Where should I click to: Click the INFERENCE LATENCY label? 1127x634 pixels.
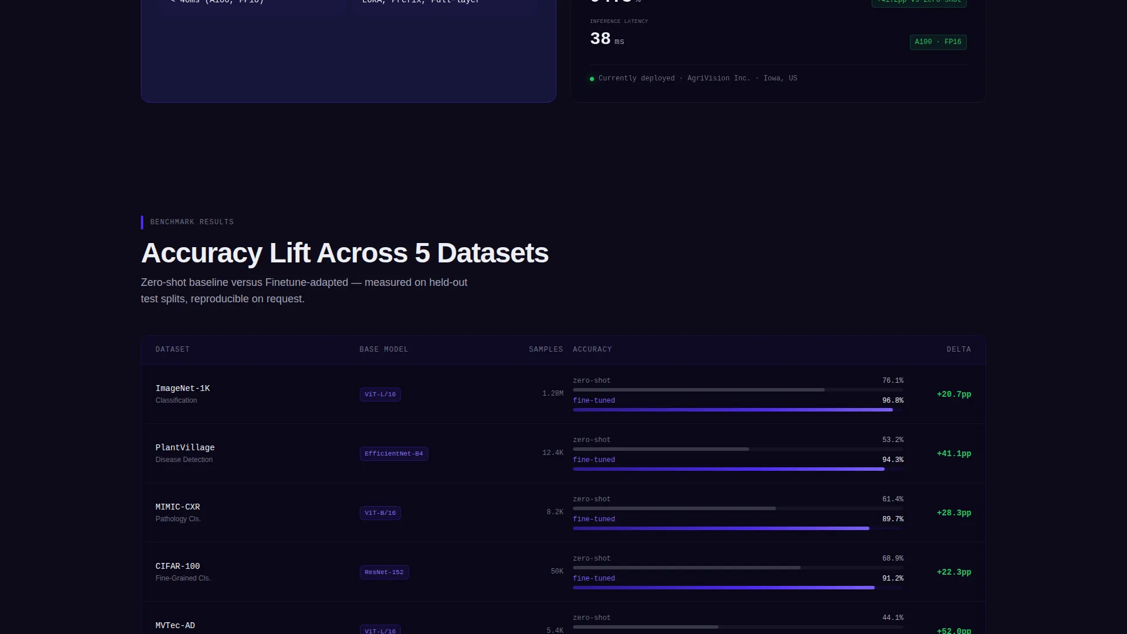(x=619, y=21)
